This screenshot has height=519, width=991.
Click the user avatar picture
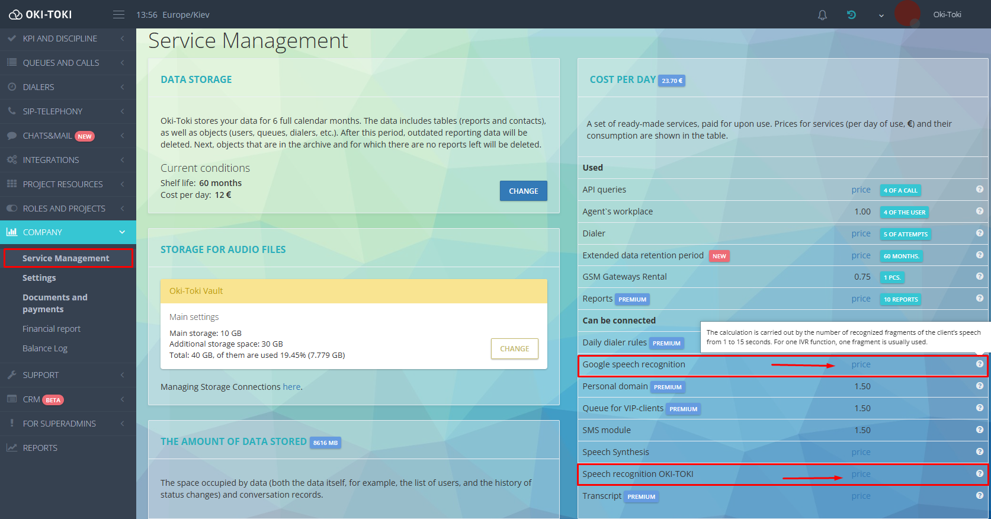click(x=907, y=13)
